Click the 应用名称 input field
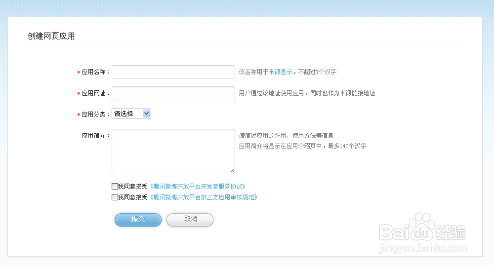 click(173, 72)
